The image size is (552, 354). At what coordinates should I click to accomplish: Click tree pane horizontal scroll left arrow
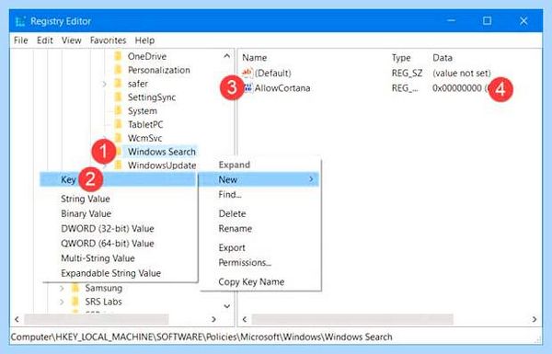tap(17, 319)
